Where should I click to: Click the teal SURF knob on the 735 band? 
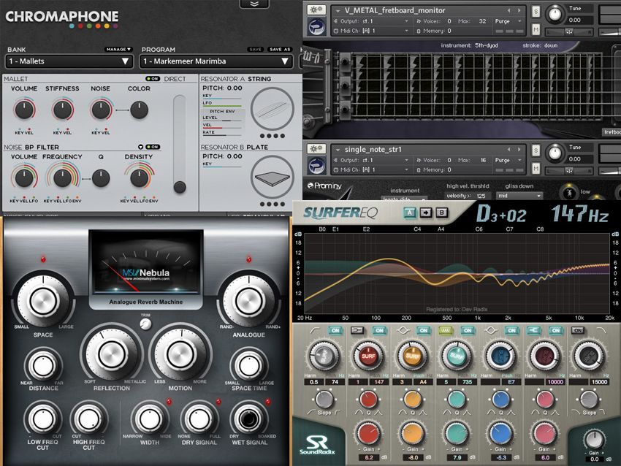pos(456,356)
